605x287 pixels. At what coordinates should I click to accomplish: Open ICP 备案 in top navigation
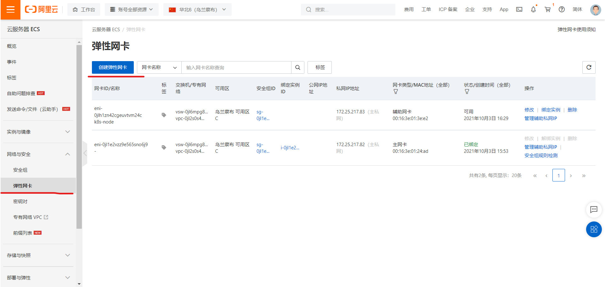point(448,9)
